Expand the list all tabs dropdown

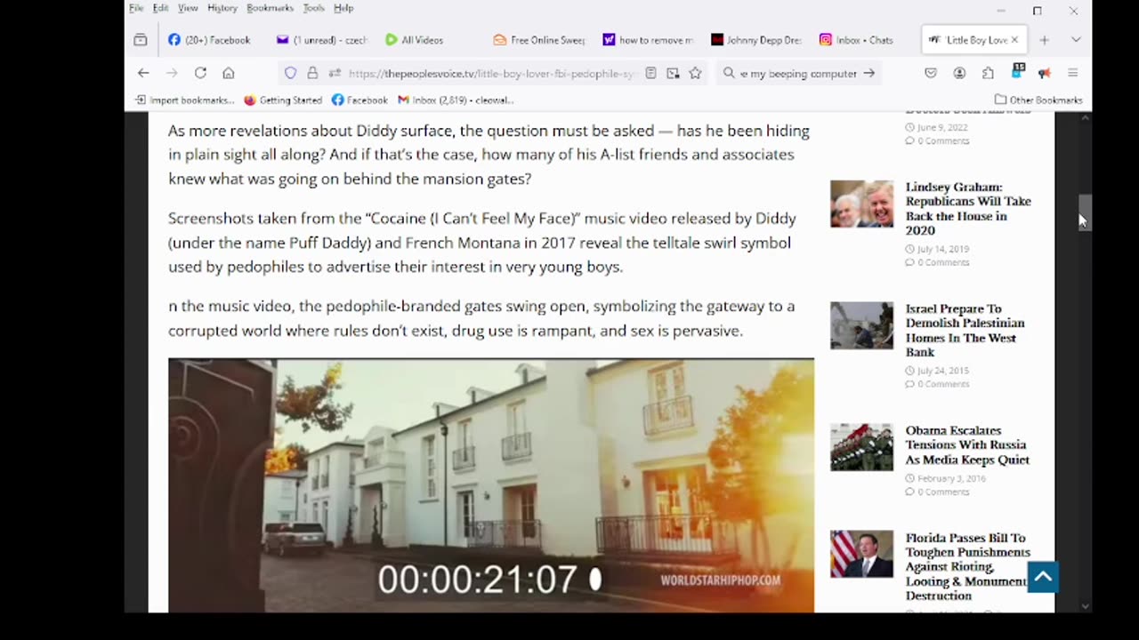pos(1076,40)
